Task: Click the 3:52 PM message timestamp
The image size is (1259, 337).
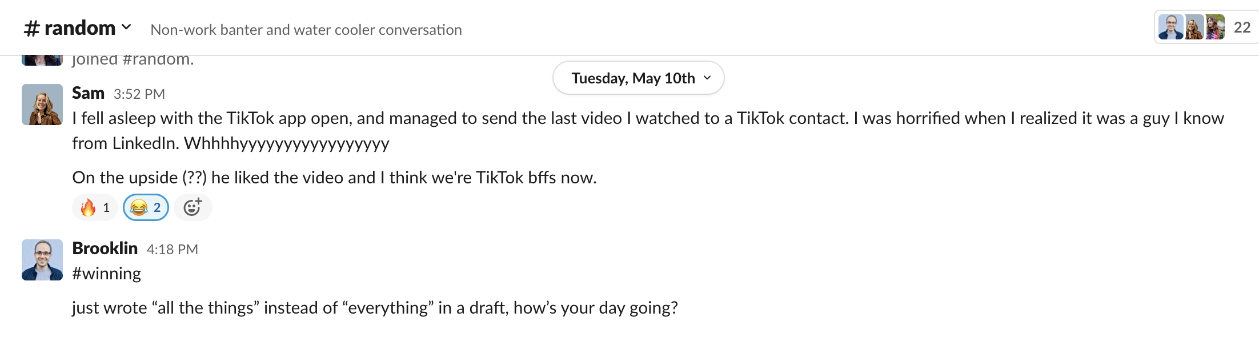Action: coord(139,94)
